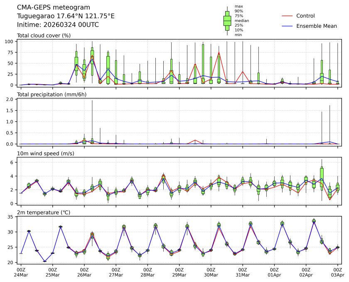
Task: Click the blue Ensemble Mean legend line
Action: (288, 26)
